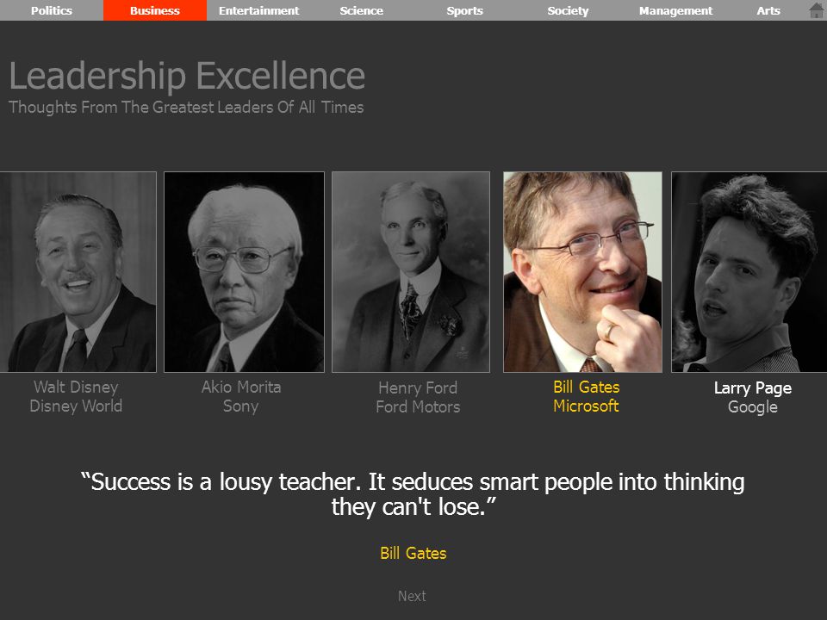Open the Politics tab
827x620 pixels.
tap(52, 10)
